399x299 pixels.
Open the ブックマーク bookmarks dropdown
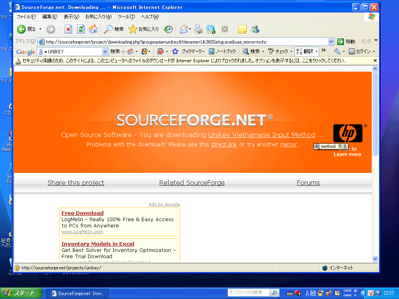point(203,52)
